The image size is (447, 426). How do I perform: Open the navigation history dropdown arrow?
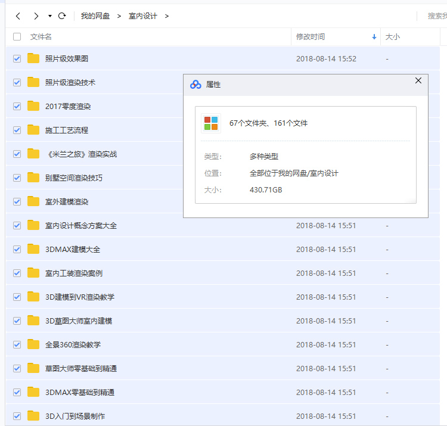[50, 16]
